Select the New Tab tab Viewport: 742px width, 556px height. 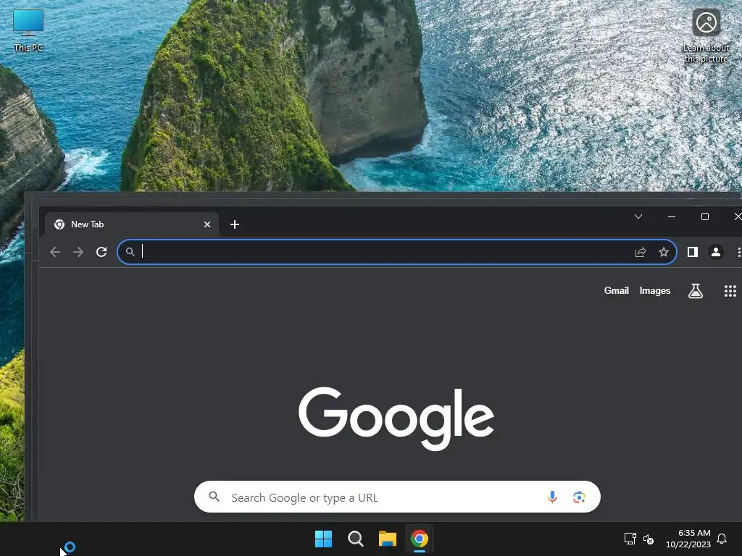132,224
